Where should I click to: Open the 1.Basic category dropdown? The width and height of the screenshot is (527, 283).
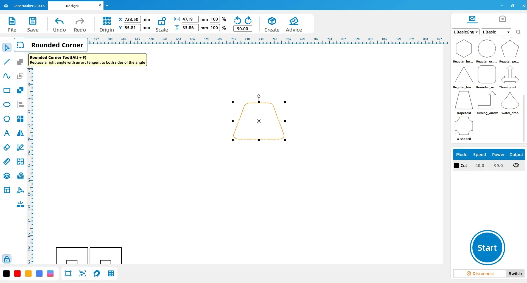click(x=496, y=32)
